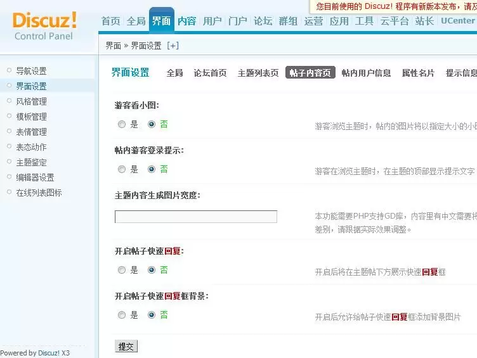The image size is (477, 358).
Task: Open 模板管理 in the sidebar
Action: coord(31,117)
